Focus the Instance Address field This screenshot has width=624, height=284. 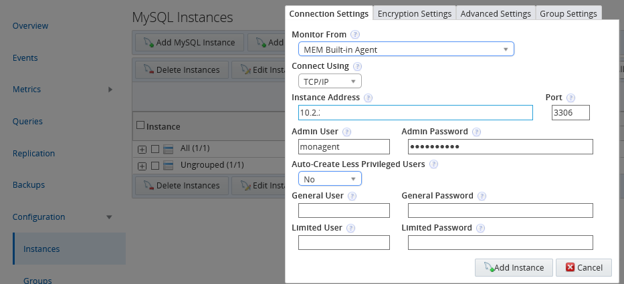[415, 112]
